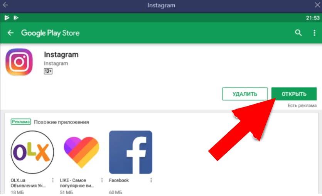Open the OLX.ua app icon

[32, 152]
